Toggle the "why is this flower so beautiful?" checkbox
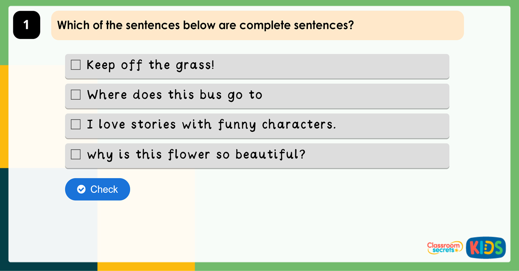The width and height of the screenshot is (519, 271). [x=76, y=154]
